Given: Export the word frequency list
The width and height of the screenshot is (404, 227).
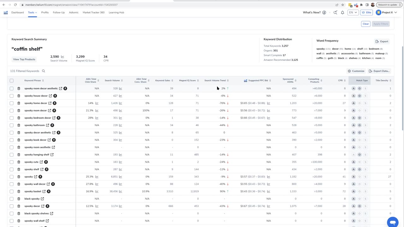Looking at the screenshot, I should coord(382,41).
